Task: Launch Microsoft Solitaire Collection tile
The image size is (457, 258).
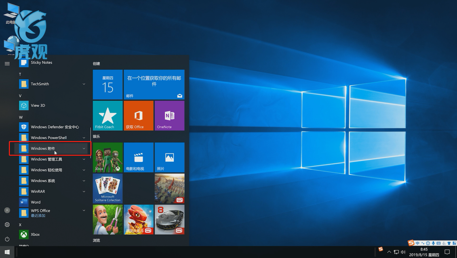Action: 108,188
